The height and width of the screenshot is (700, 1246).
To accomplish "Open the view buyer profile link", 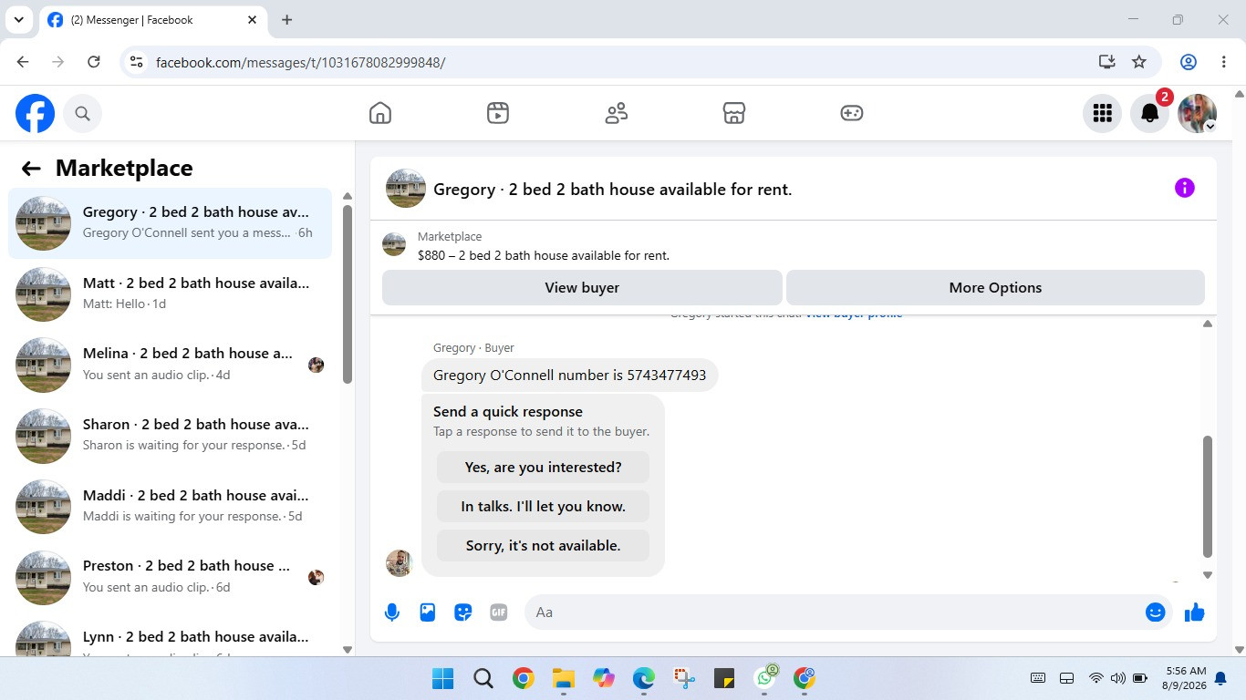I will pyautogui.click(x=854, y=314).
